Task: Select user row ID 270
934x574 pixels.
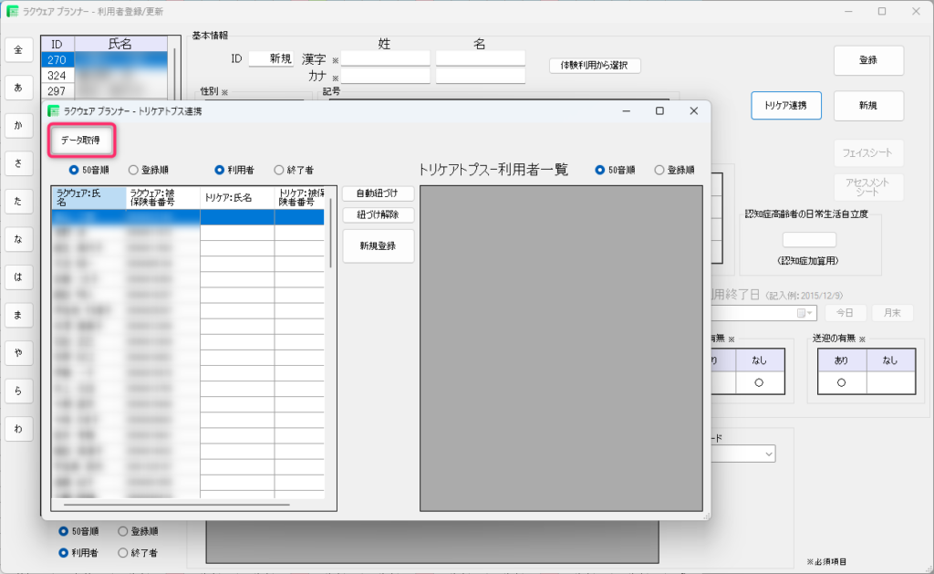Action: [104, 59]
